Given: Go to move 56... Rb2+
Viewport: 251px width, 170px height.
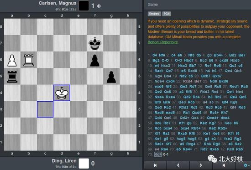Looking at the screenshot, I should click(x=223, y=128).
